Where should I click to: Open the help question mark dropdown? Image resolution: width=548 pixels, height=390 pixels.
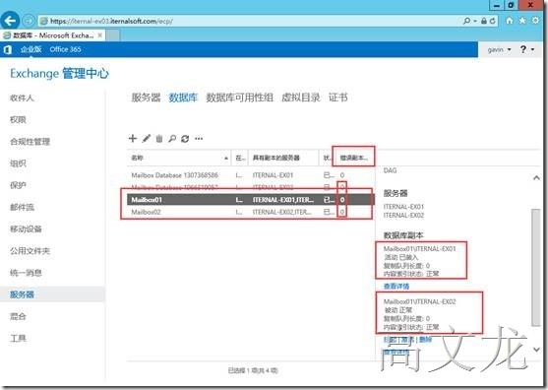527,49
